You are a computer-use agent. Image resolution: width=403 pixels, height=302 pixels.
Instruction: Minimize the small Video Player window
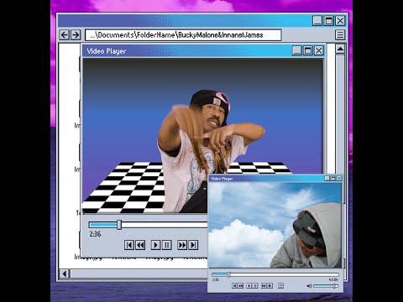point(327,178)
